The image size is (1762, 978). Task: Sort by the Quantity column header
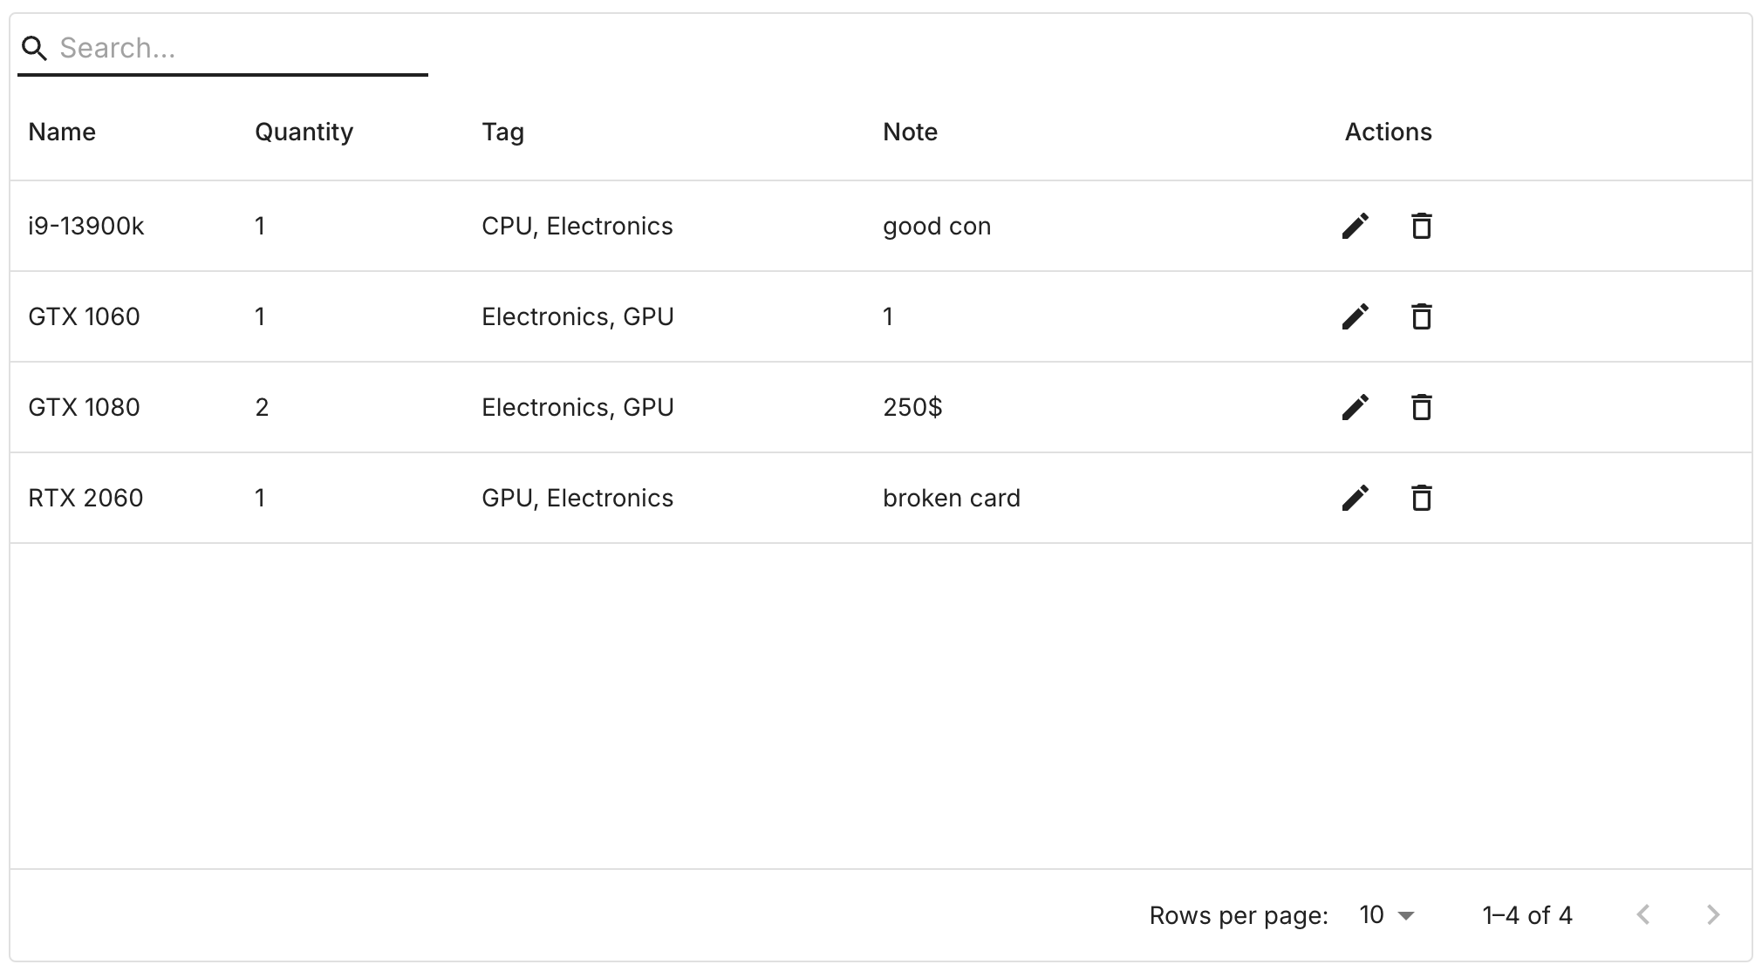[x=304, y=132]
